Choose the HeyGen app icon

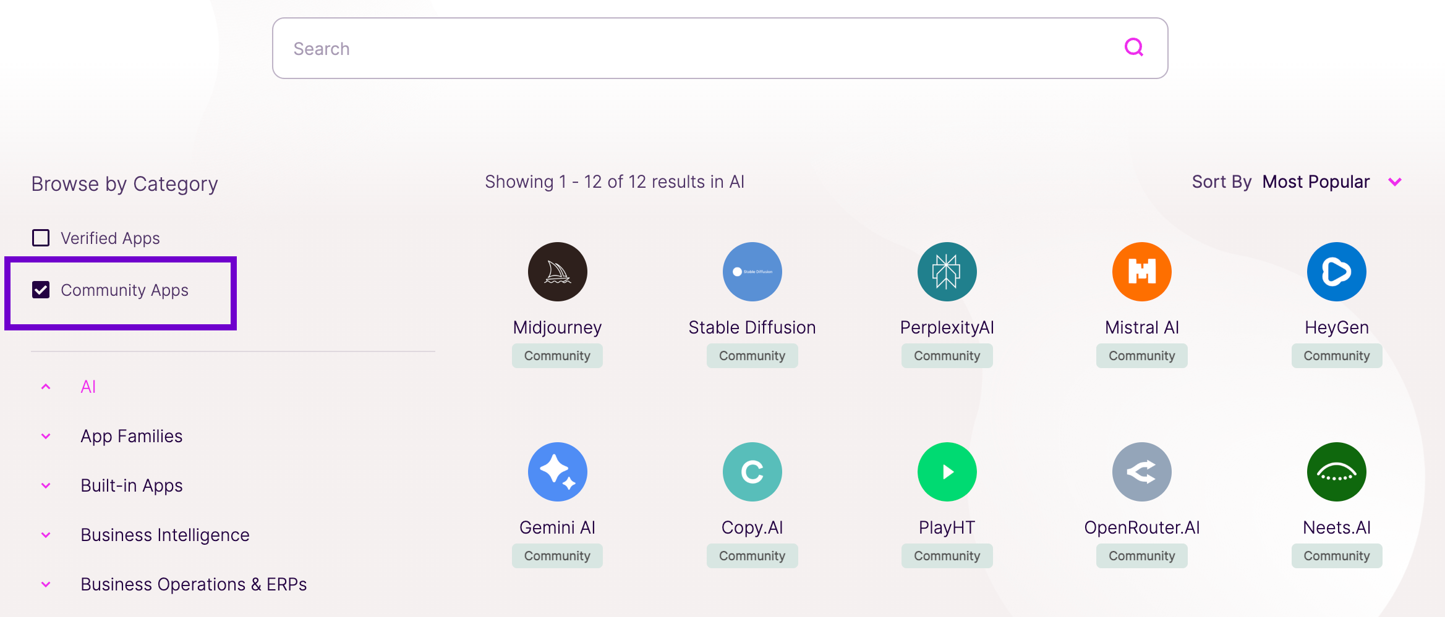coord(1336,272)
